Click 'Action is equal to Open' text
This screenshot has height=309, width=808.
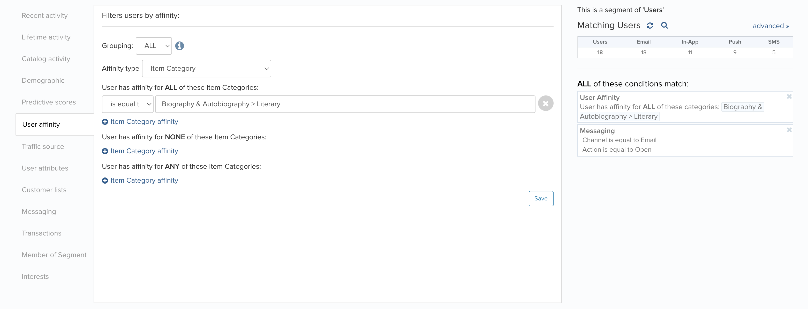pos(617,150)
